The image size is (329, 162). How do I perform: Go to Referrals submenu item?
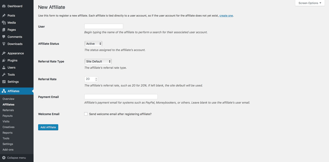(8, 110)
